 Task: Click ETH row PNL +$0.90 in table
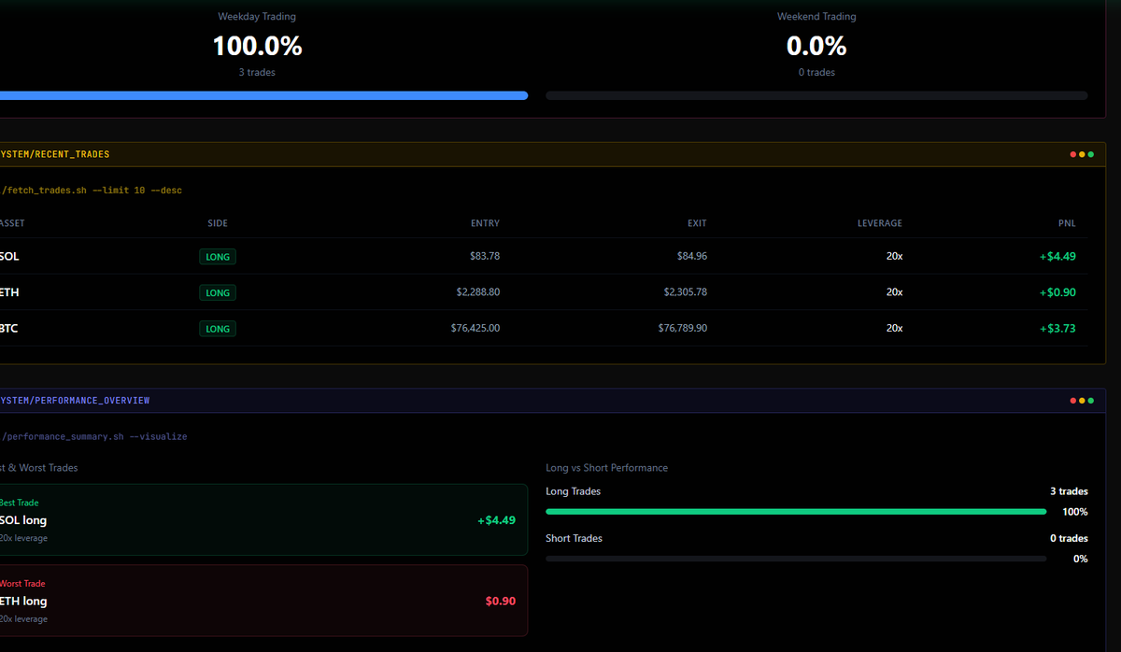point(1057,292)
